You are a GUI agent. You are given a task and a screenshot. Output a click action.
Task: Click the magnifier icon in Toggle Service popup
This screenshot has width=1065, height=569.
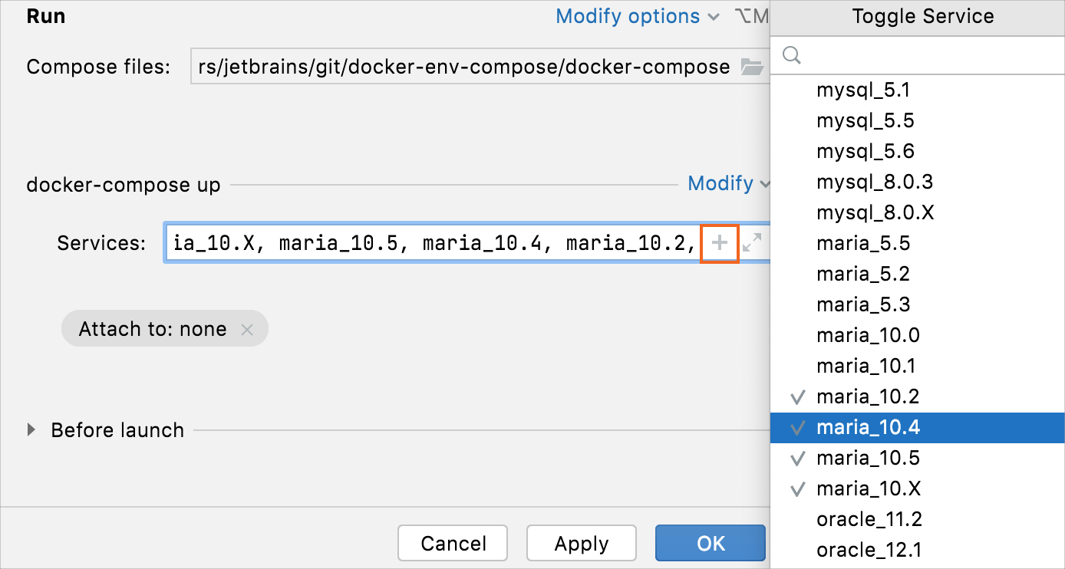(791, 54)
